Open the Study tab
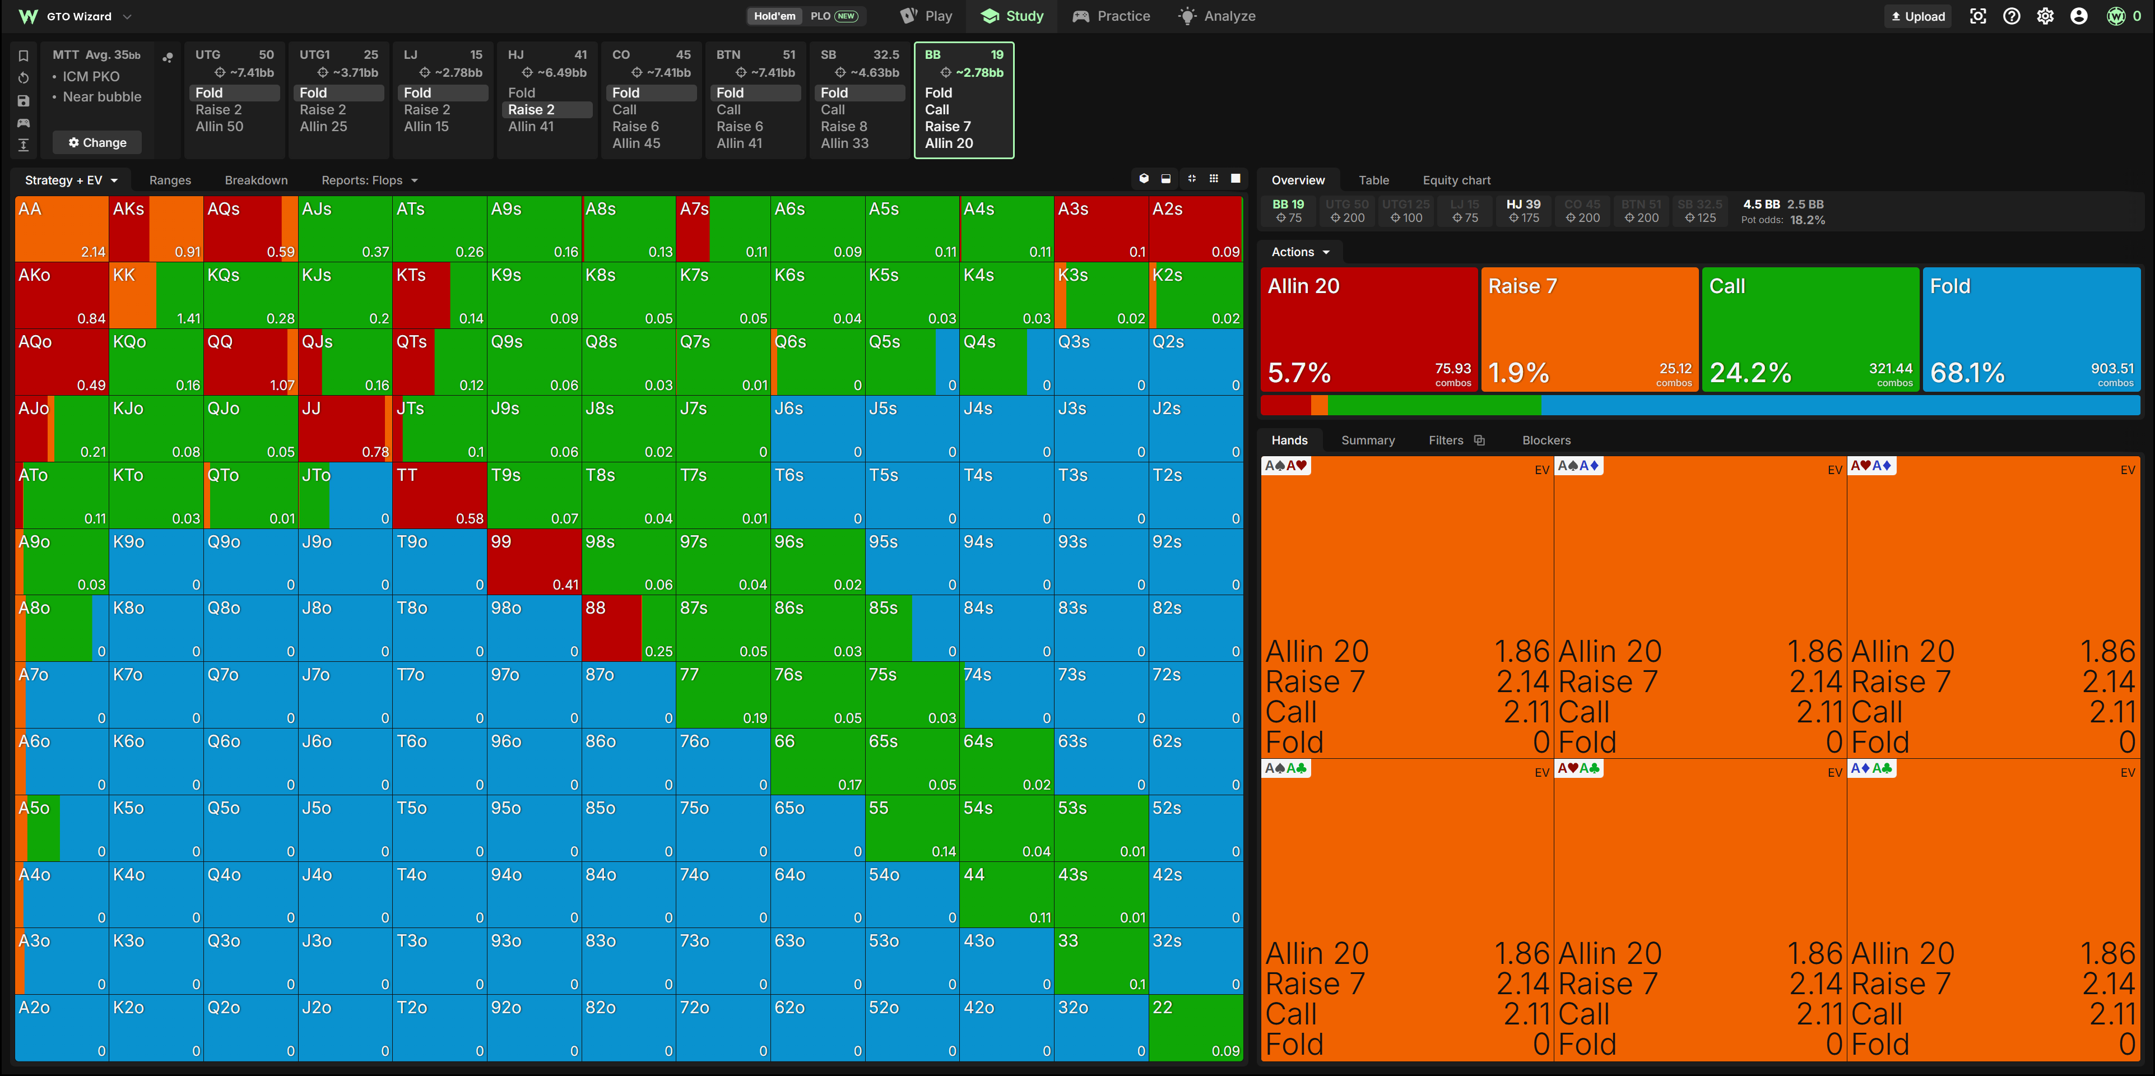Viewport: 2155px width, 1076px height. (x=1013, y=16)
